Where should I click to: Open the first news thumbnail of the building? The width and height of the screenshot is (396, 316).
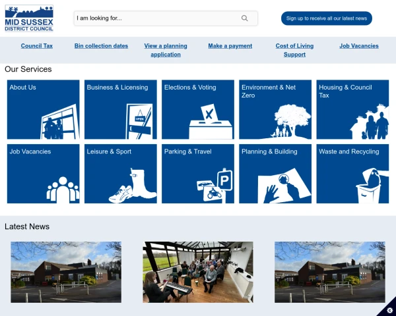pos(66,272)
